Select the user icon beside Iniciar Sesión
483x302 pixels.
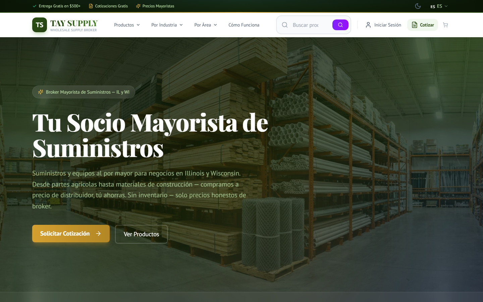click(x=368, y=24)
